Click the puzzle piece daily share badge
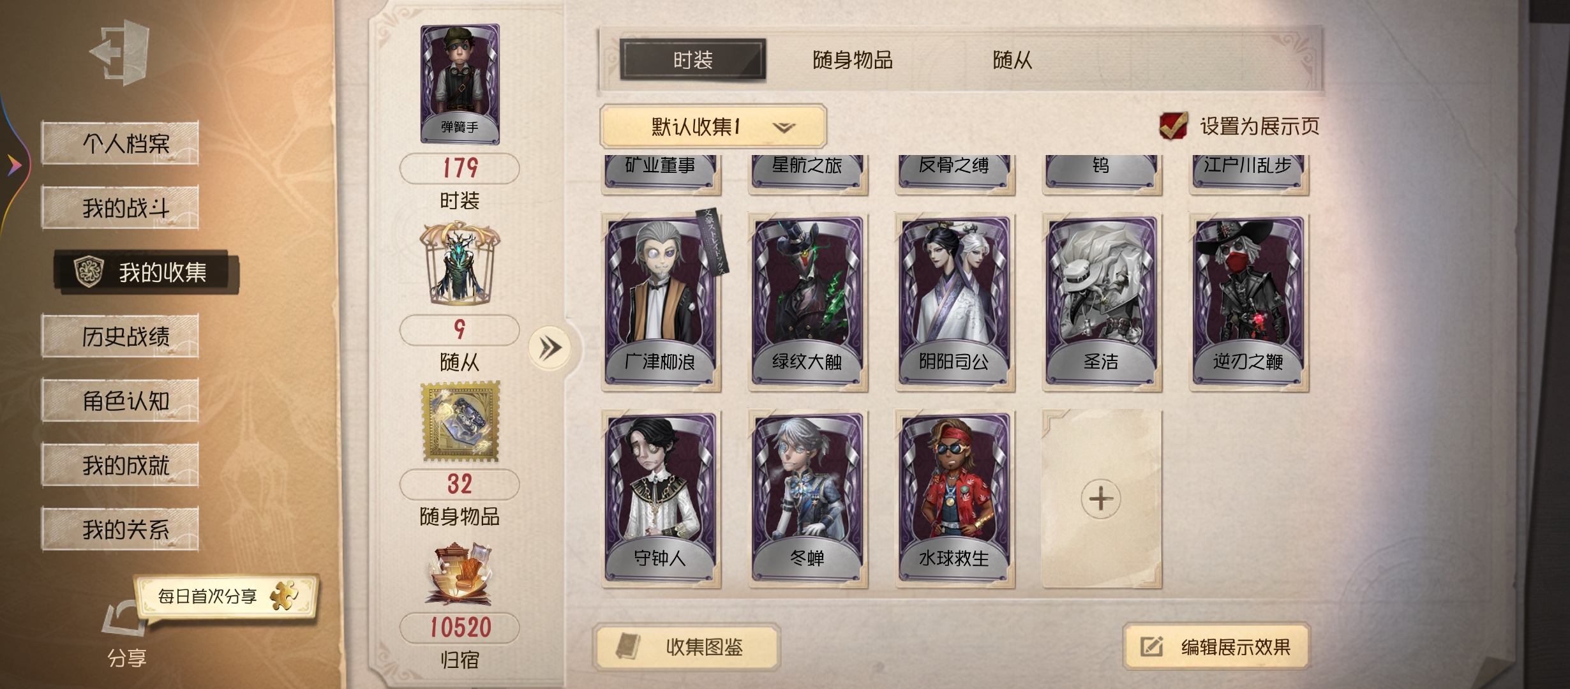 285,596
